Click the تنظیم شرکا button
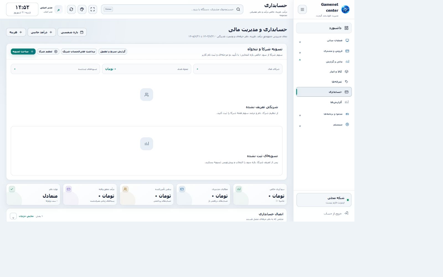Image resolution: width=443 pixels, height=277 pixels. pyautogui.click(x=48, y=52)
